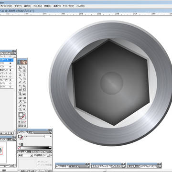
Task: Click the document title bar showing 300%
Action: [x=86, y=11]
